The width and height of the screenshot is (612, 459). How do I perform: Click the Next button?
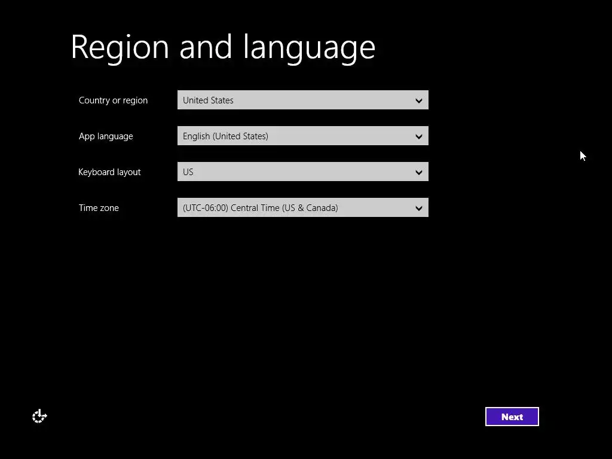click(512, 417)
